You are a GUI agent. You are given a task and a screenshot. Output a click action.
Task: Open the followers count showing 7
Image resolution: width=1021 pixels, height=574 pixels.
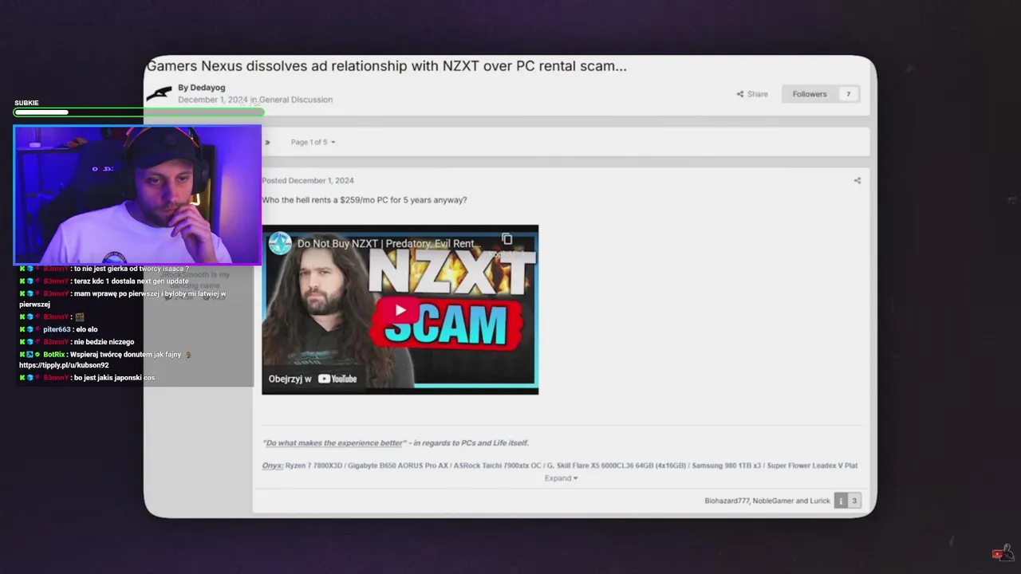click(x=849, y=94)
